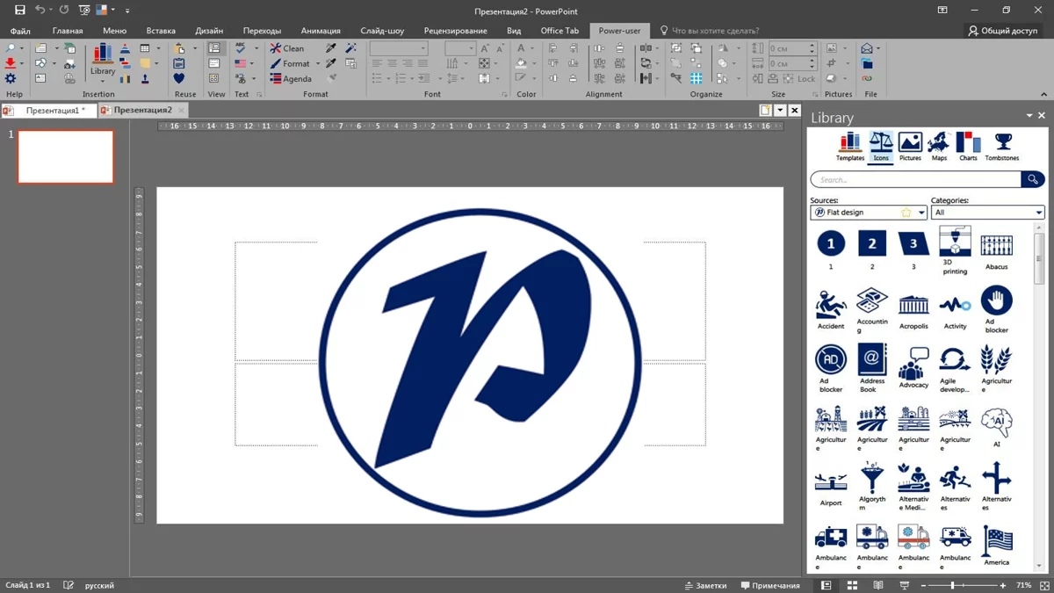Viewport: 1054px width, 593px height.
Task: Open the Maps category in Library
Action: [939, 147]
